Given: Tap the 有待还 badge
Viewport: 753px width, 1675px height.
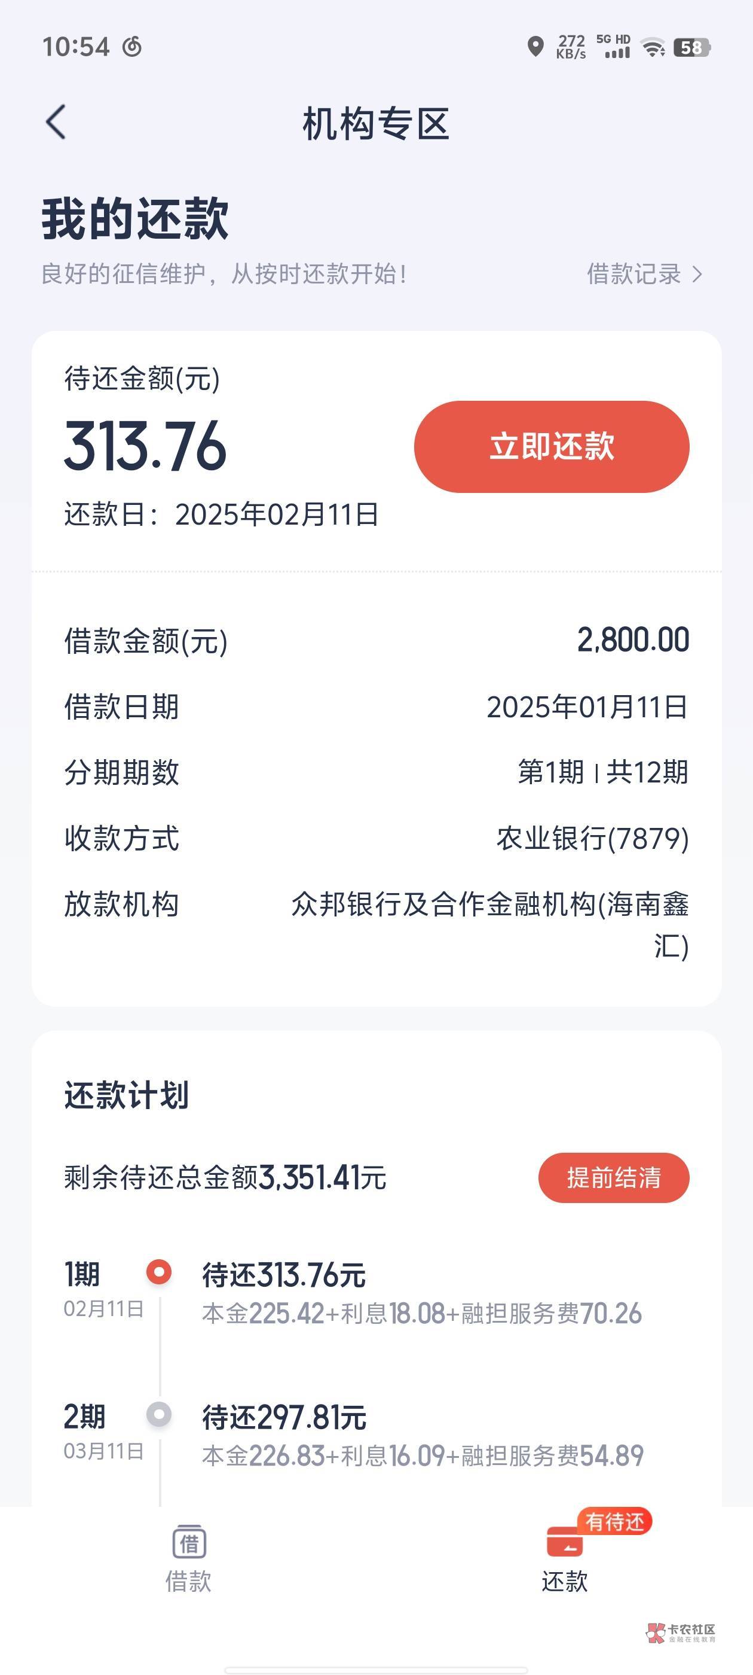Looking at the screenshot, I should point(614,1521).
